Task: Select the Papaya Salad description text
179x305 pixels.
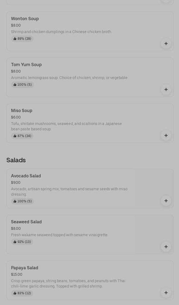Action: pos(68,284)
